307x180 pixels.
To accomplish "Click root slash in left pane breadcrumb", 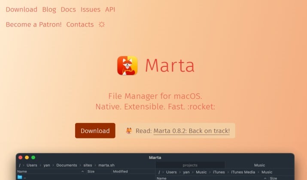I will tap(20, 165).
